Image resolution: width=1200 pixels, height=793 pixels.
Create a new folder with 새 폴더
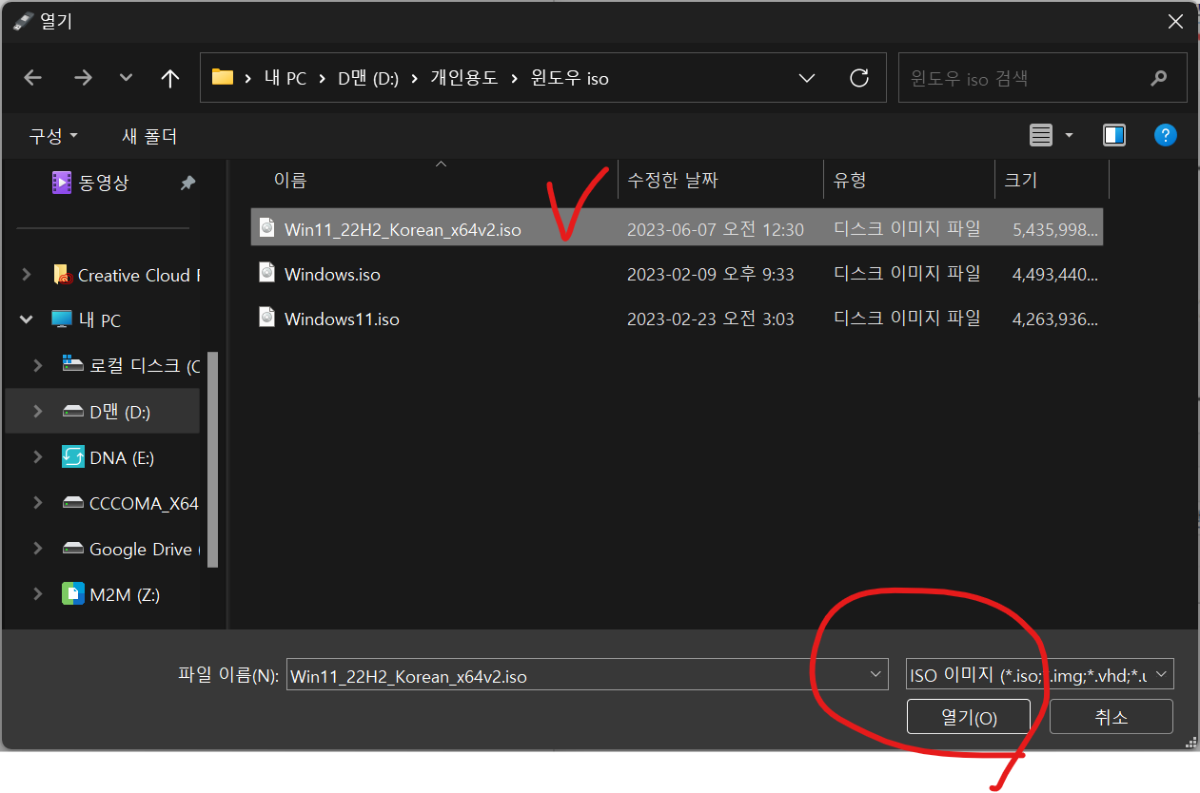(149, 136)
